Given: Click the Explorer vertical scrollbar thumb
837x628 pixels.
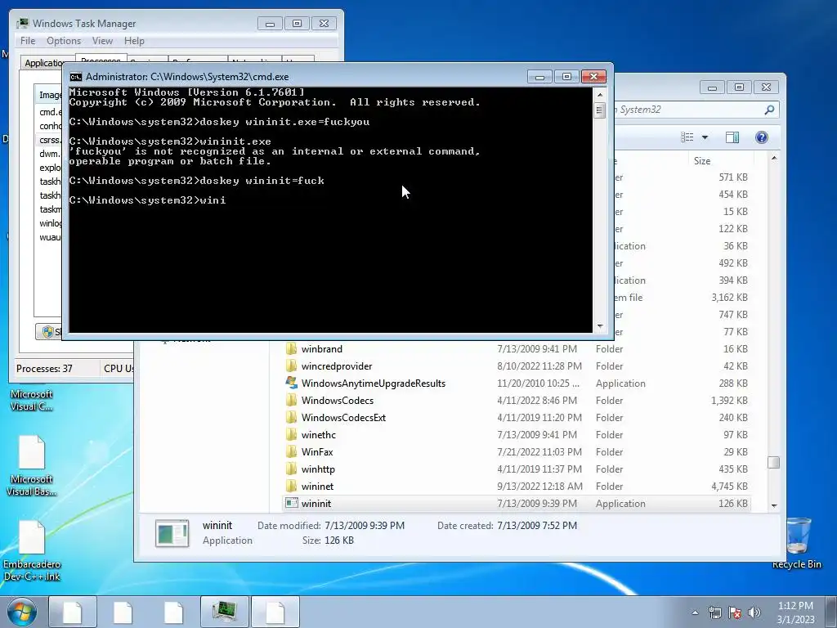Looking at the screenshot, I should pyautogui.click(x=774, y=463).
